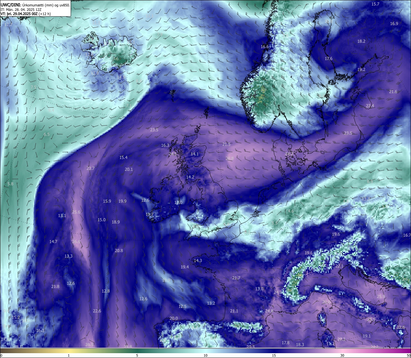Click the value 20.8 on the map

(x=119, y=250)
